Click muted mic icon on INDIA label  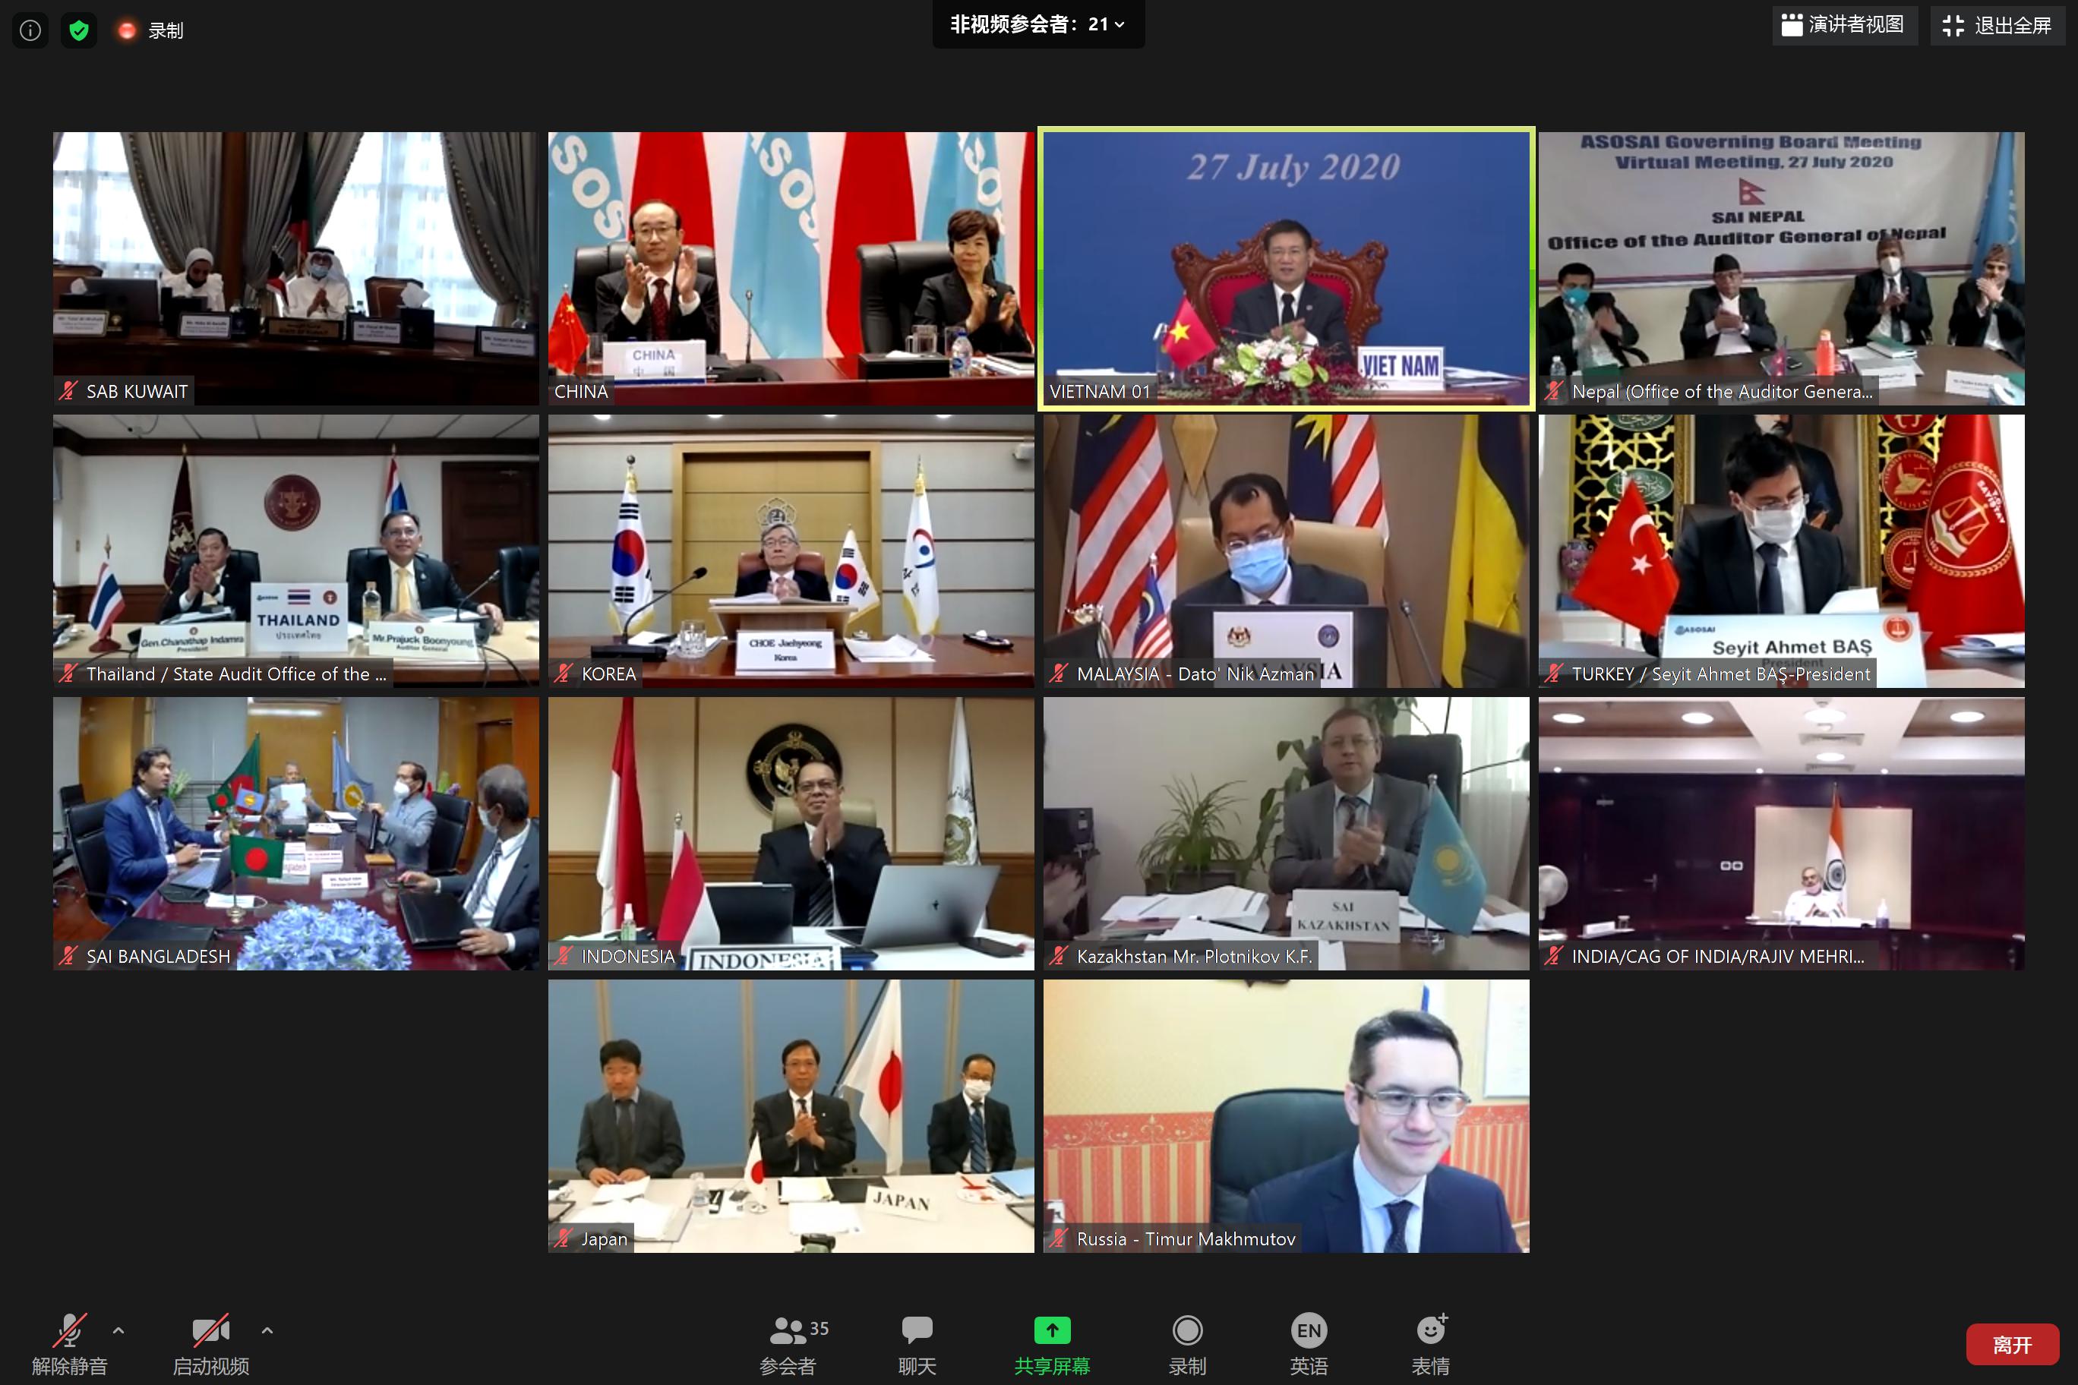coord(1554,956)
